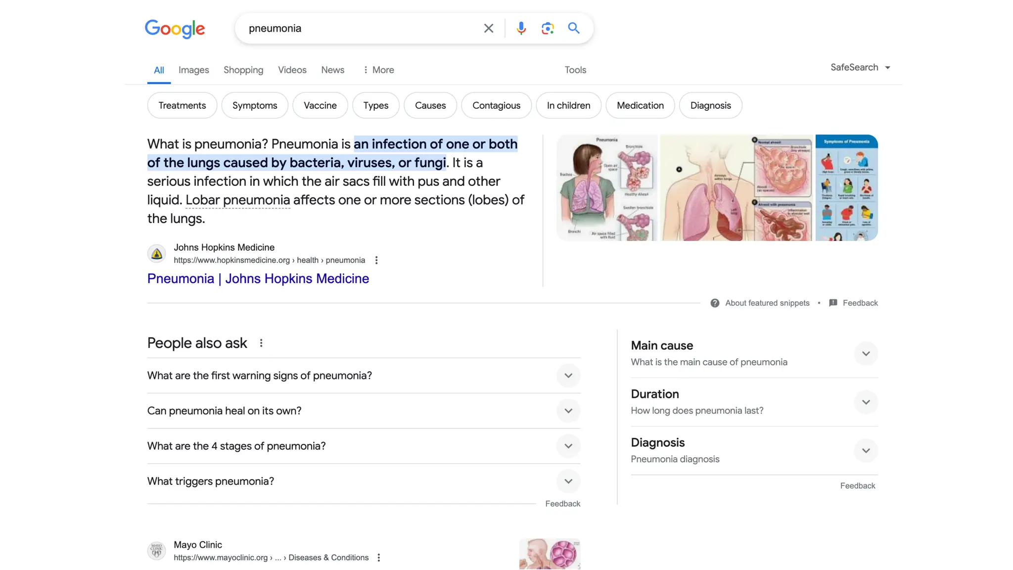Clear the search box with X icon
This screenshot has height=570, width=1013.
488,28
